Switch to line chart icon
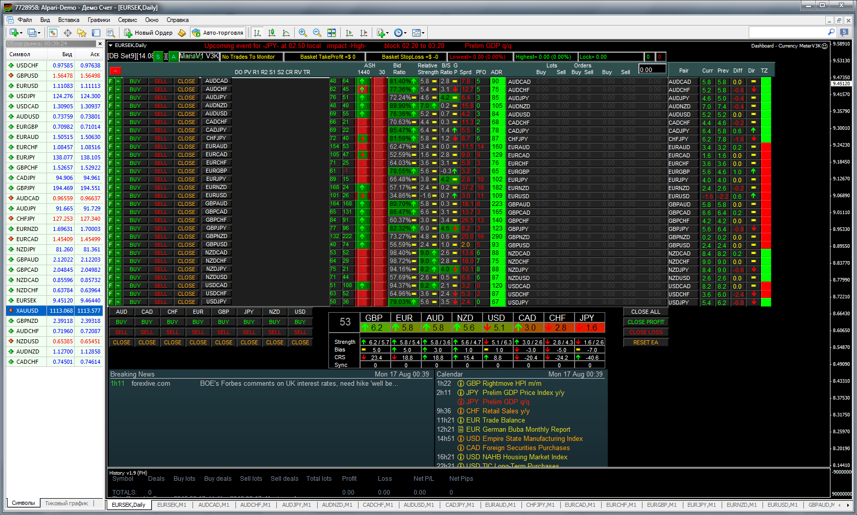Viewport: 857px width, 515px height. pyautogui.click(x=286, y=33)
